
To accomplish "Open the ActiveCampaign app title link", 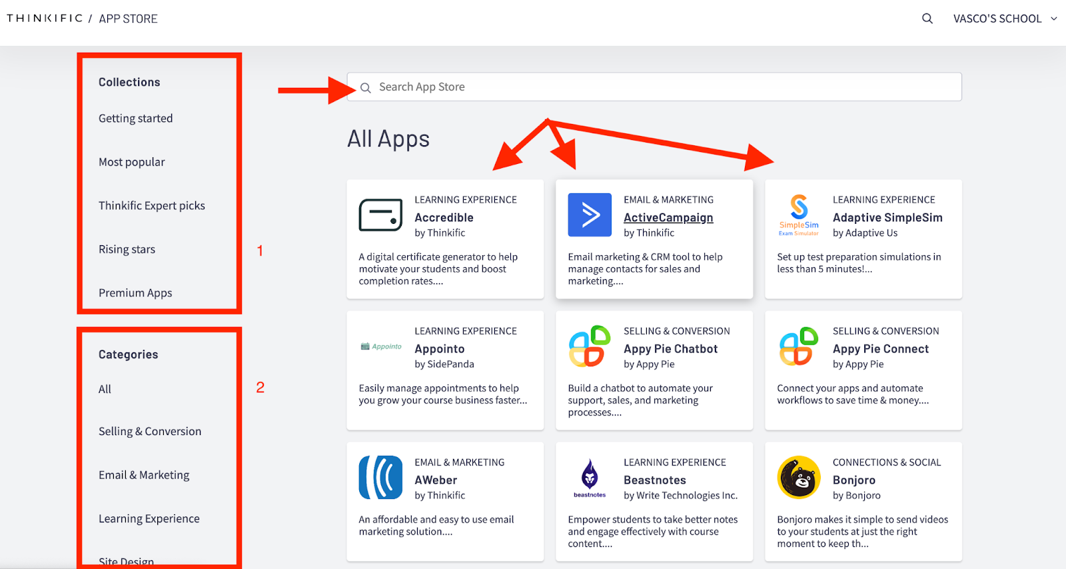I will tap(668, 218).
